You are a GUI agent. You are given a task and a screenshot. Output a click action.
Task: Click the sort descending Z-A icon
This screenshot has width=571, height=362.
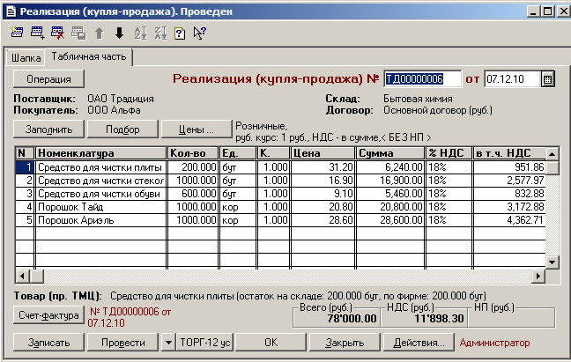point(160,33)
